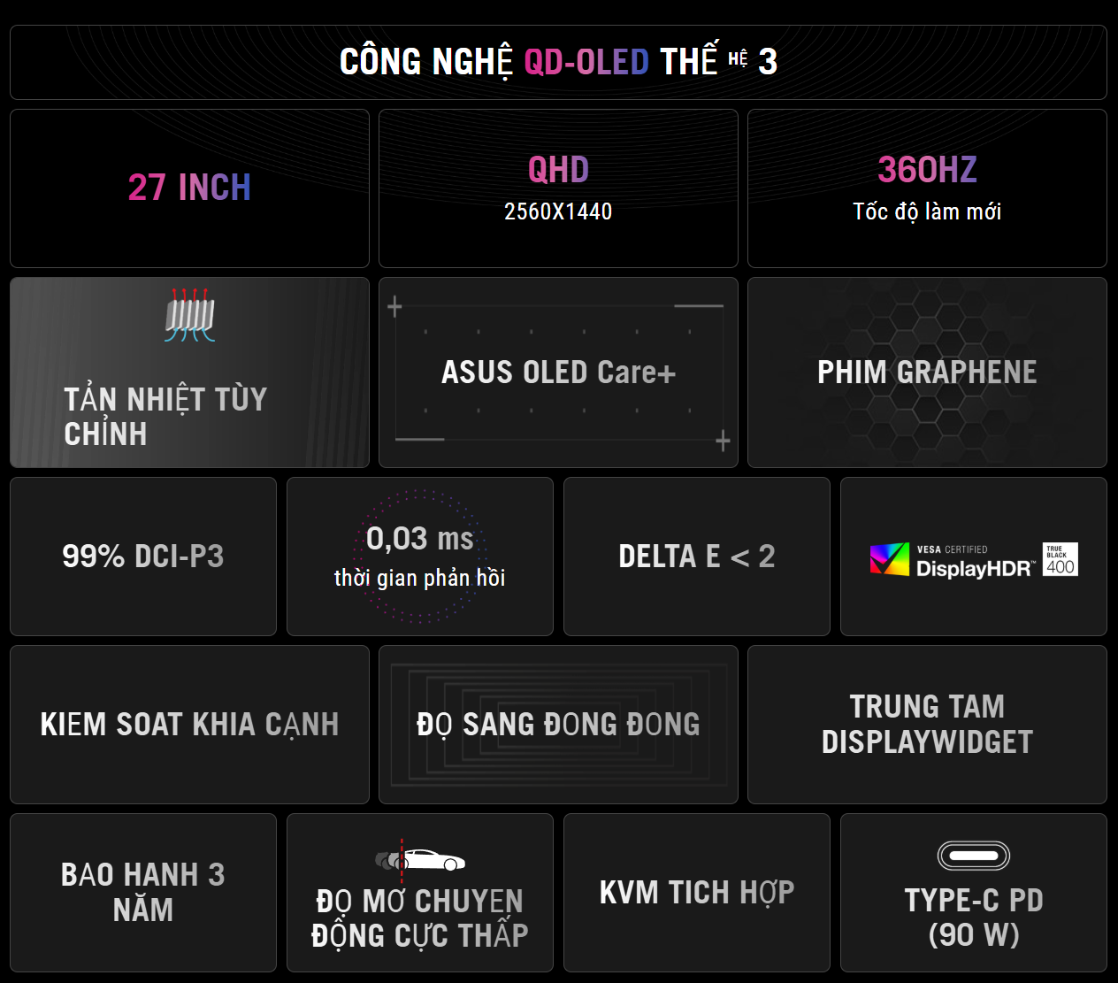Click the True Black 400 badge
The image size is (1118, 983).
tap(1060, 559)
